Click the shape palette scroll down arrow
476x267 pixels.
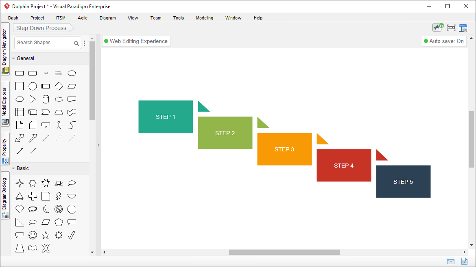(x=92, y=252)
